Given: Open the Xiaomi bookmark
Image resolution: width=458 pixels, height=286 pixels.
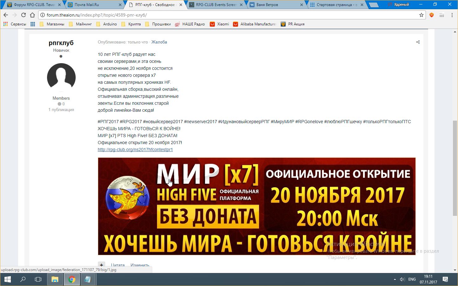Looking at the screenshot, I should tap(220, 24).
